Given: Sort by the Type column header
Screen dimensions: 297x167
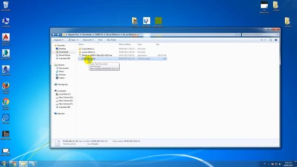Looking at the screenshot, I should (140, 45).
